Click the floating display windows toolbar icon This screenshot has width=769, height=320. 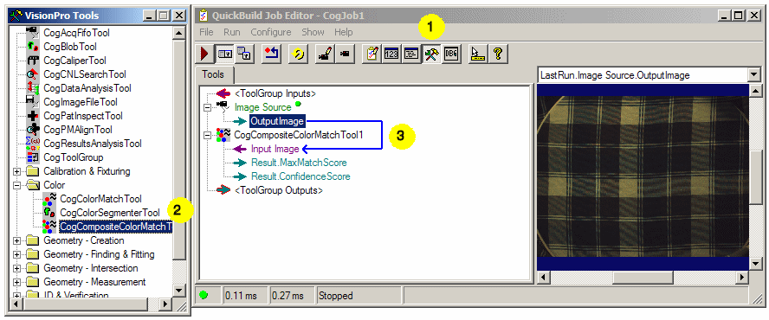tap(243, 54)
